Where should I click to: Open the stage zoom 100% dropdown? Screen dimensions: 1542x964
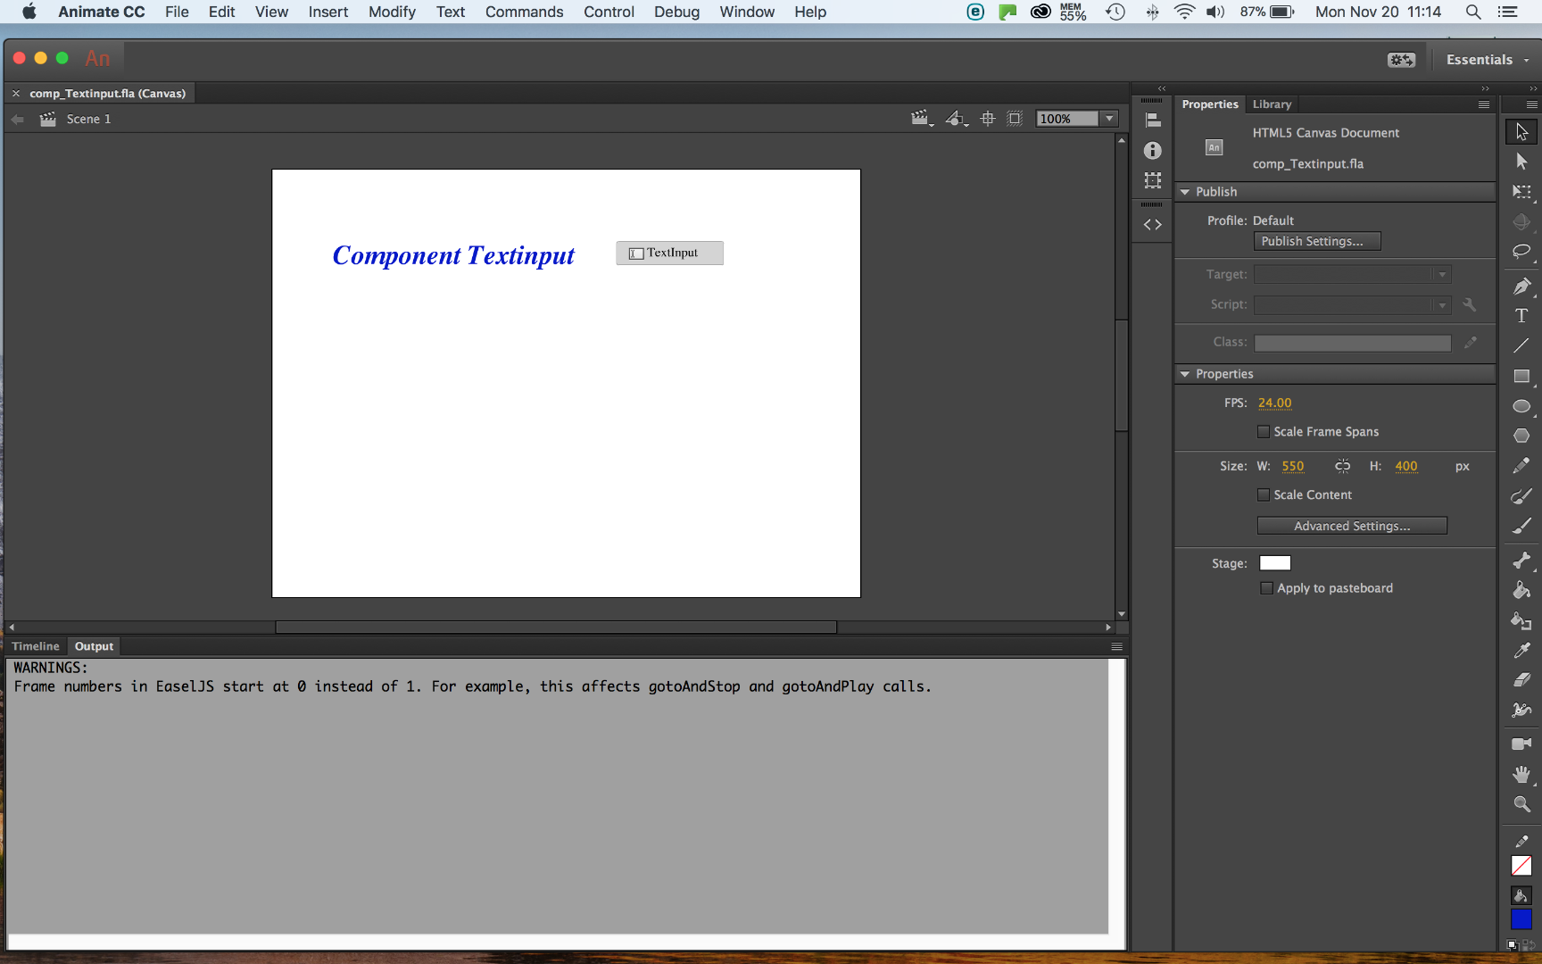tap(1109, 119)
